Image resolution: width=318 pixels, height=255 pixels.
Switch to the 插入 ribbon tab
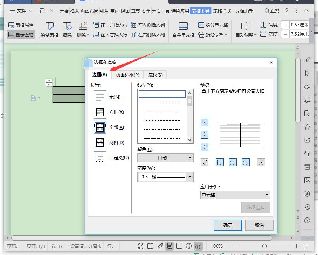coord(74,11)
